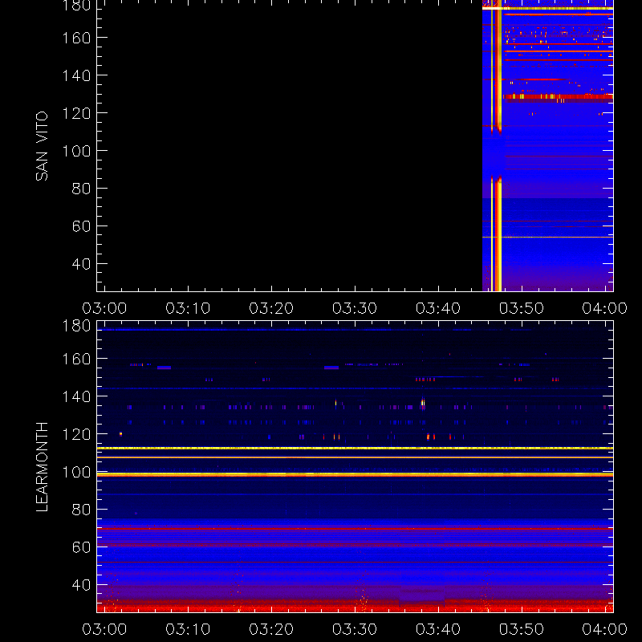Image resolution: width=642 pixels, height=642 pixels.
Task: Select the 140 label on San Vito axis
Action: [76, 75]
